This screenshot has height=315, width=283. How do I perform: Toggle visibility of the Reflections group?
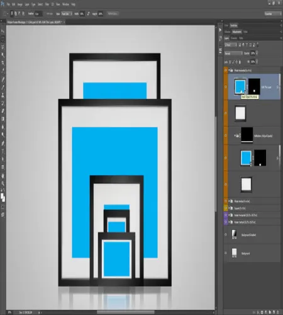(x=226, y=135)
